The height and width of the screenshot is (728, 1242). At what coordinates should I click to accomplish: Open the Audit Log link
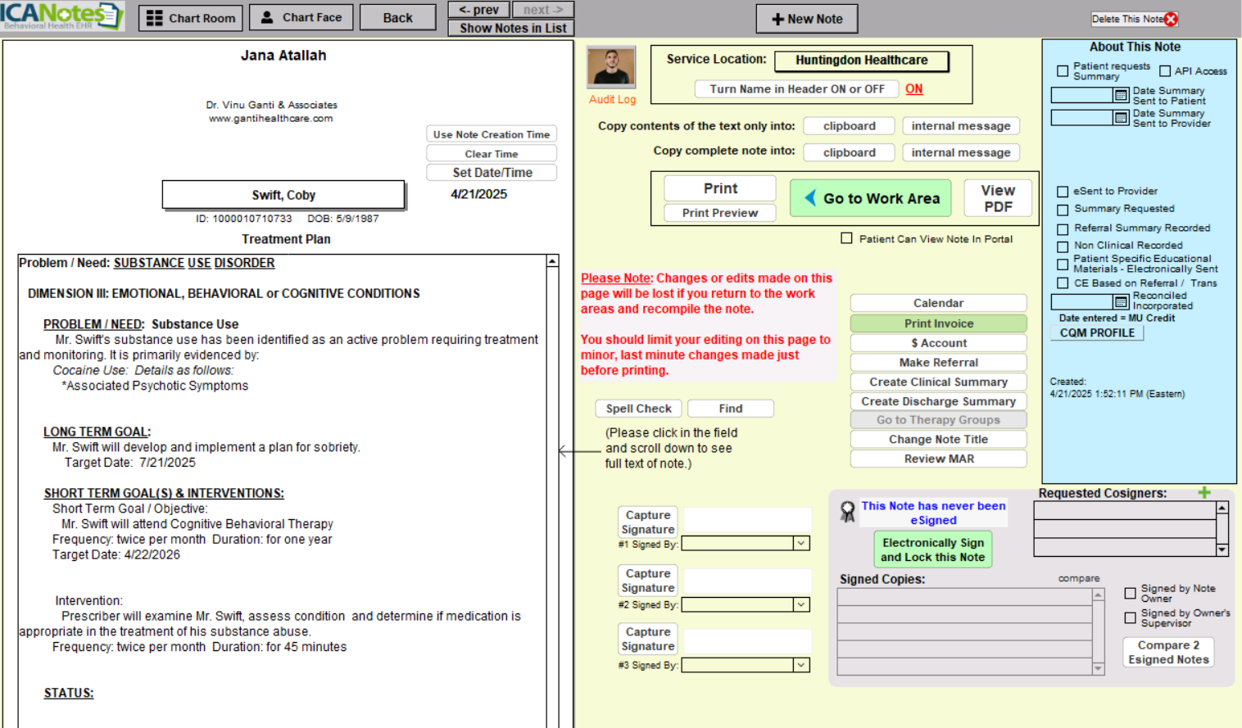click(x=612, y=99)
